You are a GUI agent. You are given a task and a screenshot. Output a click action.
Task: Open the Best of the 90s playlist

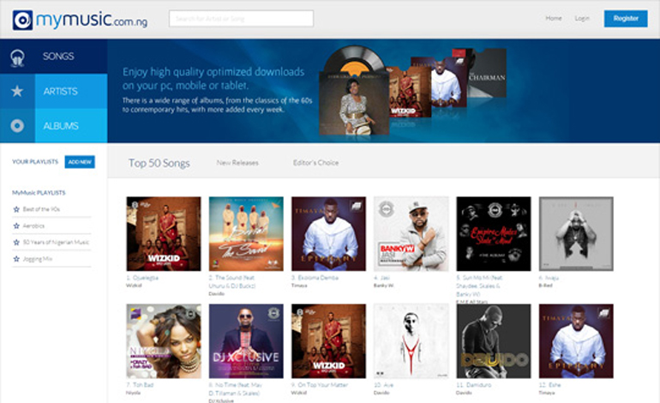coord(41,209)
